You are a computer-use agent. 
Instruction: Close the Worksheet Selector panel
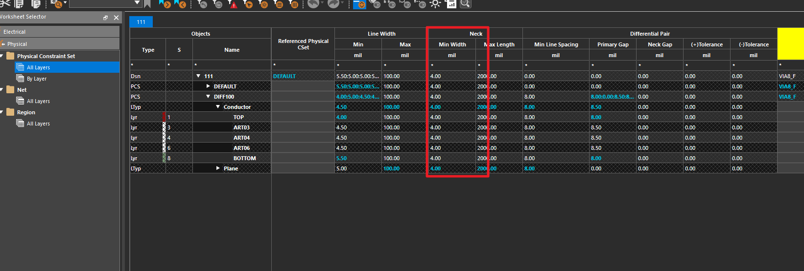[x=116, y=18]
